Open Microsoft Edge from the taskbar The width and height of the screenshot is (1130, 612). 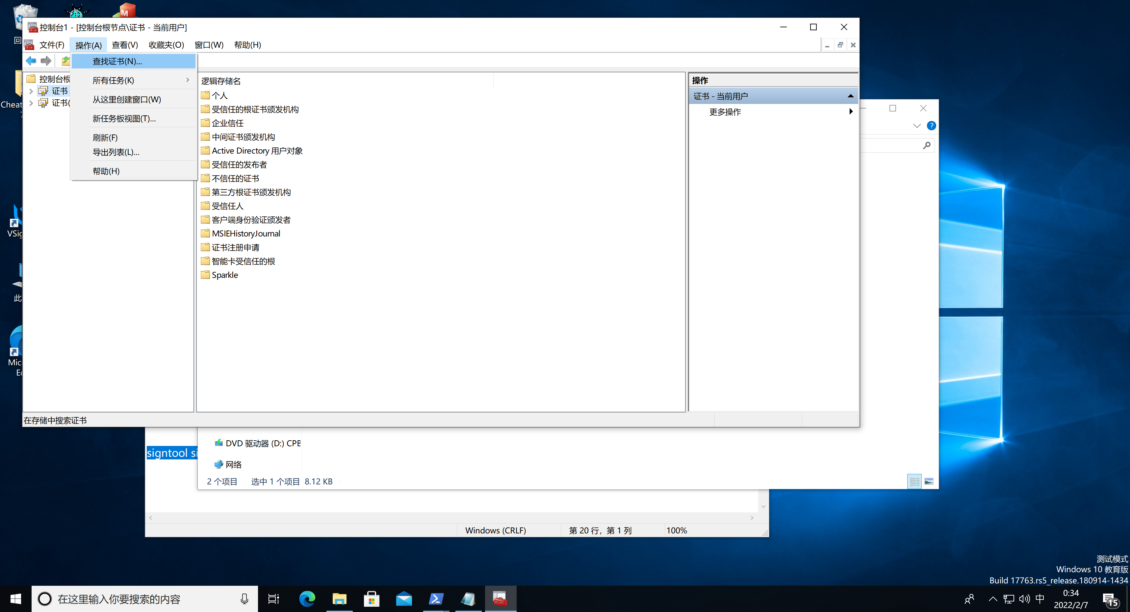pos(307,599)
